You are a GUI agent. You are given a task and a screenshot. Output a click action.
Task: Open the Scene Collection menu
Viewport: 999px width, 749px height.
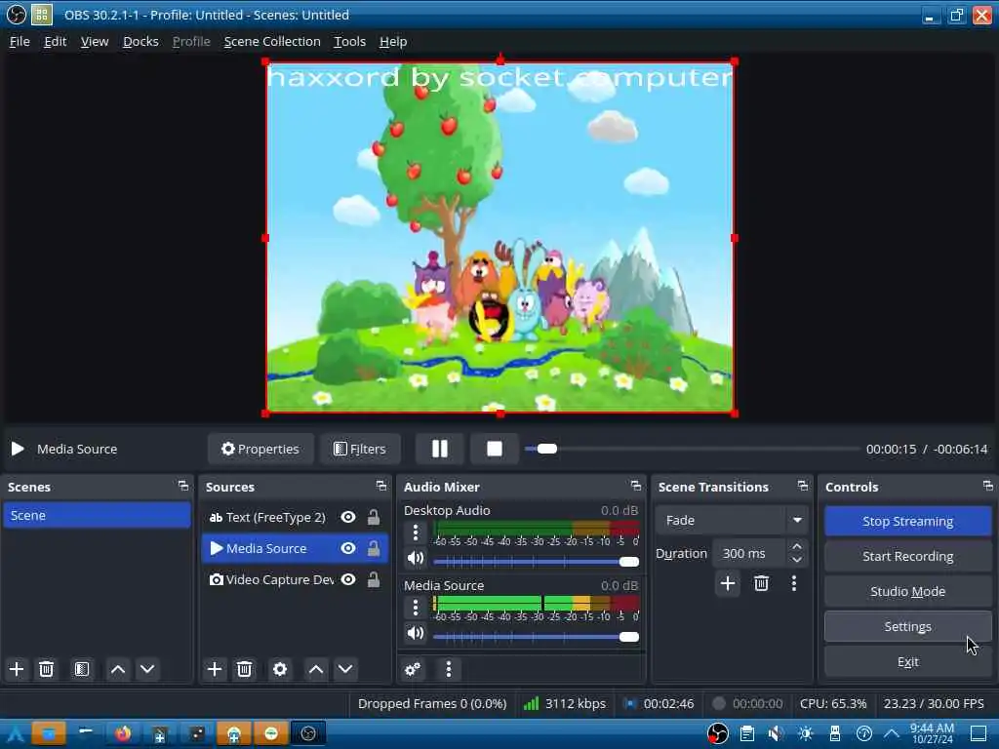[x=272, y=41]
